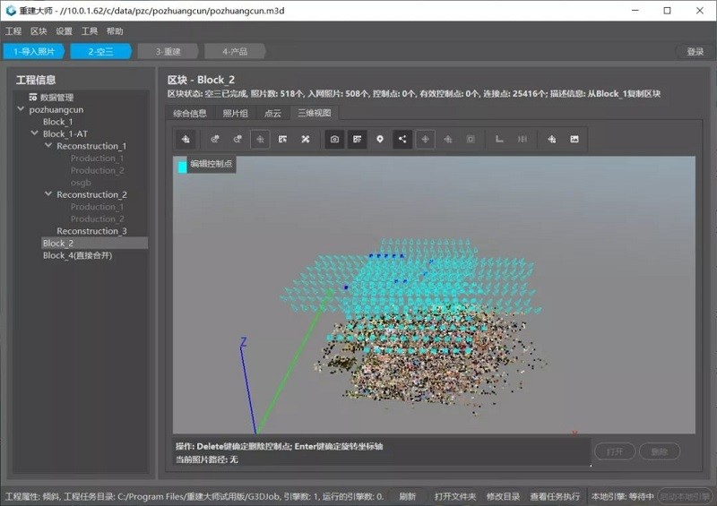
Task: Switch to the 照片组 tab
Action: click(235, 113)
